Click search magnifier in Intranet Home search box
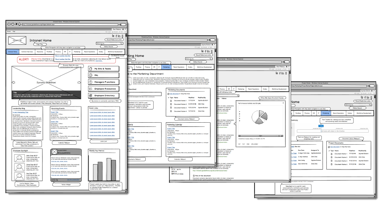This screenshot has height=223, width=382. pyautogui.click(x=121, y=43)
